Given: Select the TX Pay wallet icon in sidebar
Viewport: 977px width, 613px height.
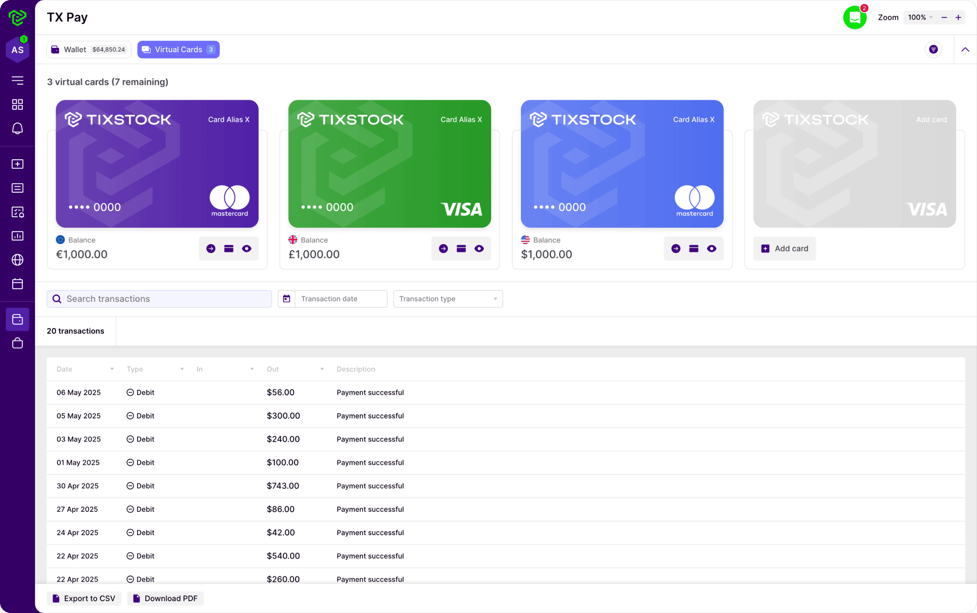Looking at the screenshot, I should pos(18,320).
